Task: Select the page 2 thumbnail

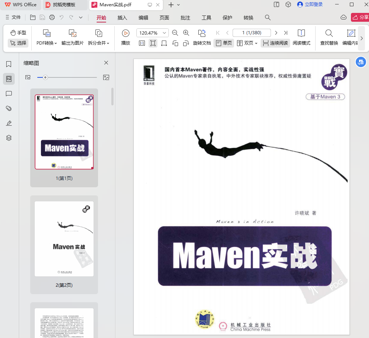Action: coord(64,239)
